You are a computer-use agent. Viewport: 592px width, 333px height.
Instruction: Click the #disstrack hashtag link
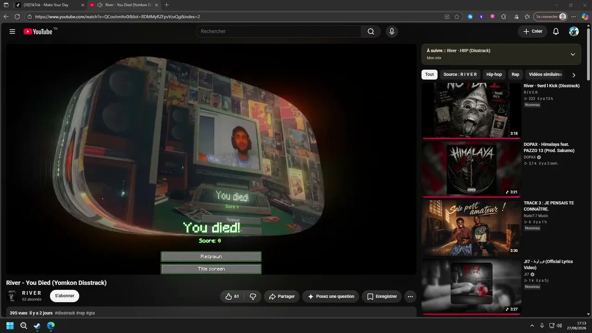[x=65, y=313]
